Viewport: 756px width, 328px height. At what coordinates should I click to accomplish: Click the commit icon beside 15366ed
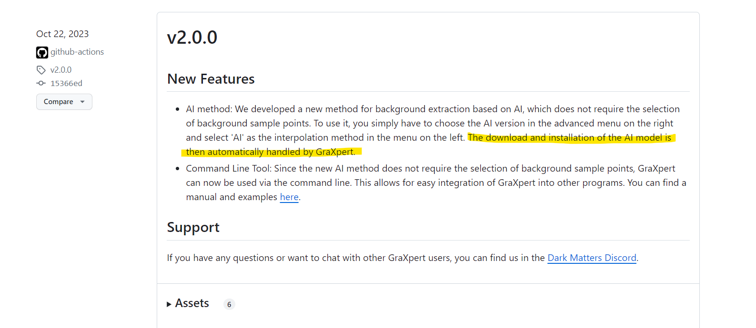pyautogui.click(x=41, y=83)
